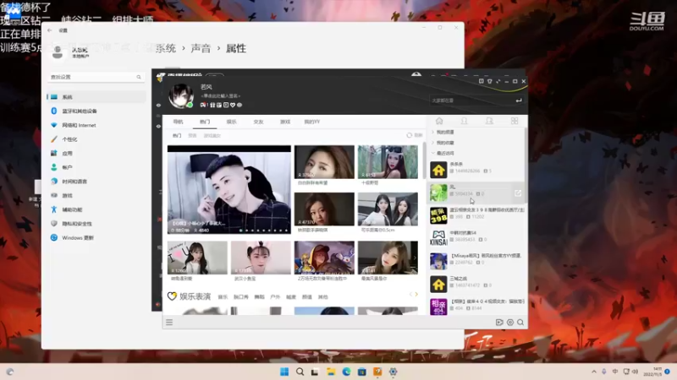
Task: Select Windows 更新 in Settings sidebar
Action: coord(96,238)
